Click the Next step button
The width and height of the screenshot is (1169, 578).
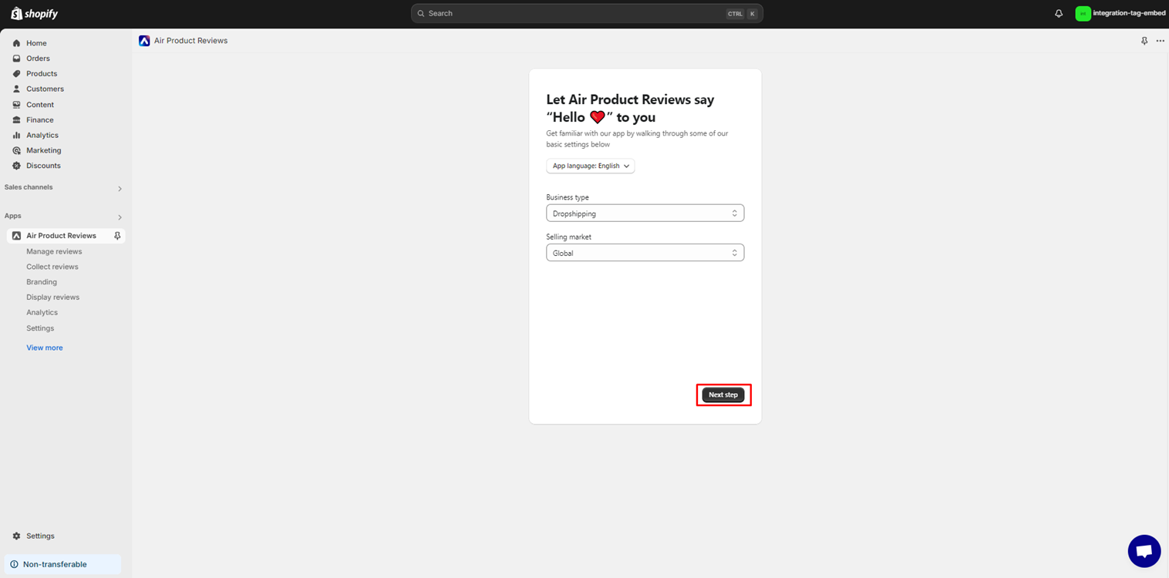(x=723, y=395)
